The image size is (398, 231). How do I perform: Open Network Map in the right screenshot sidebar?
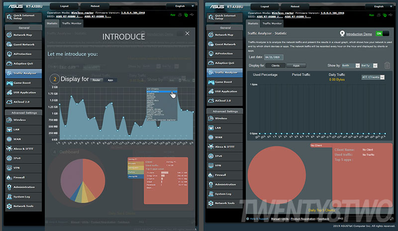[225, 35]
